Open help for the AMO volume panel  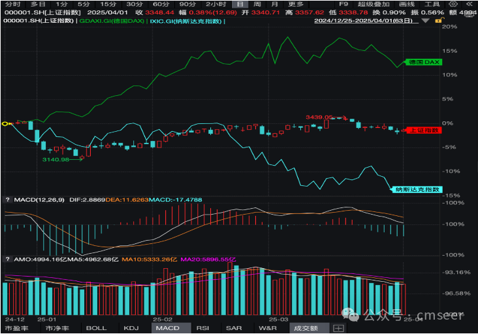[x=7, y=260]
